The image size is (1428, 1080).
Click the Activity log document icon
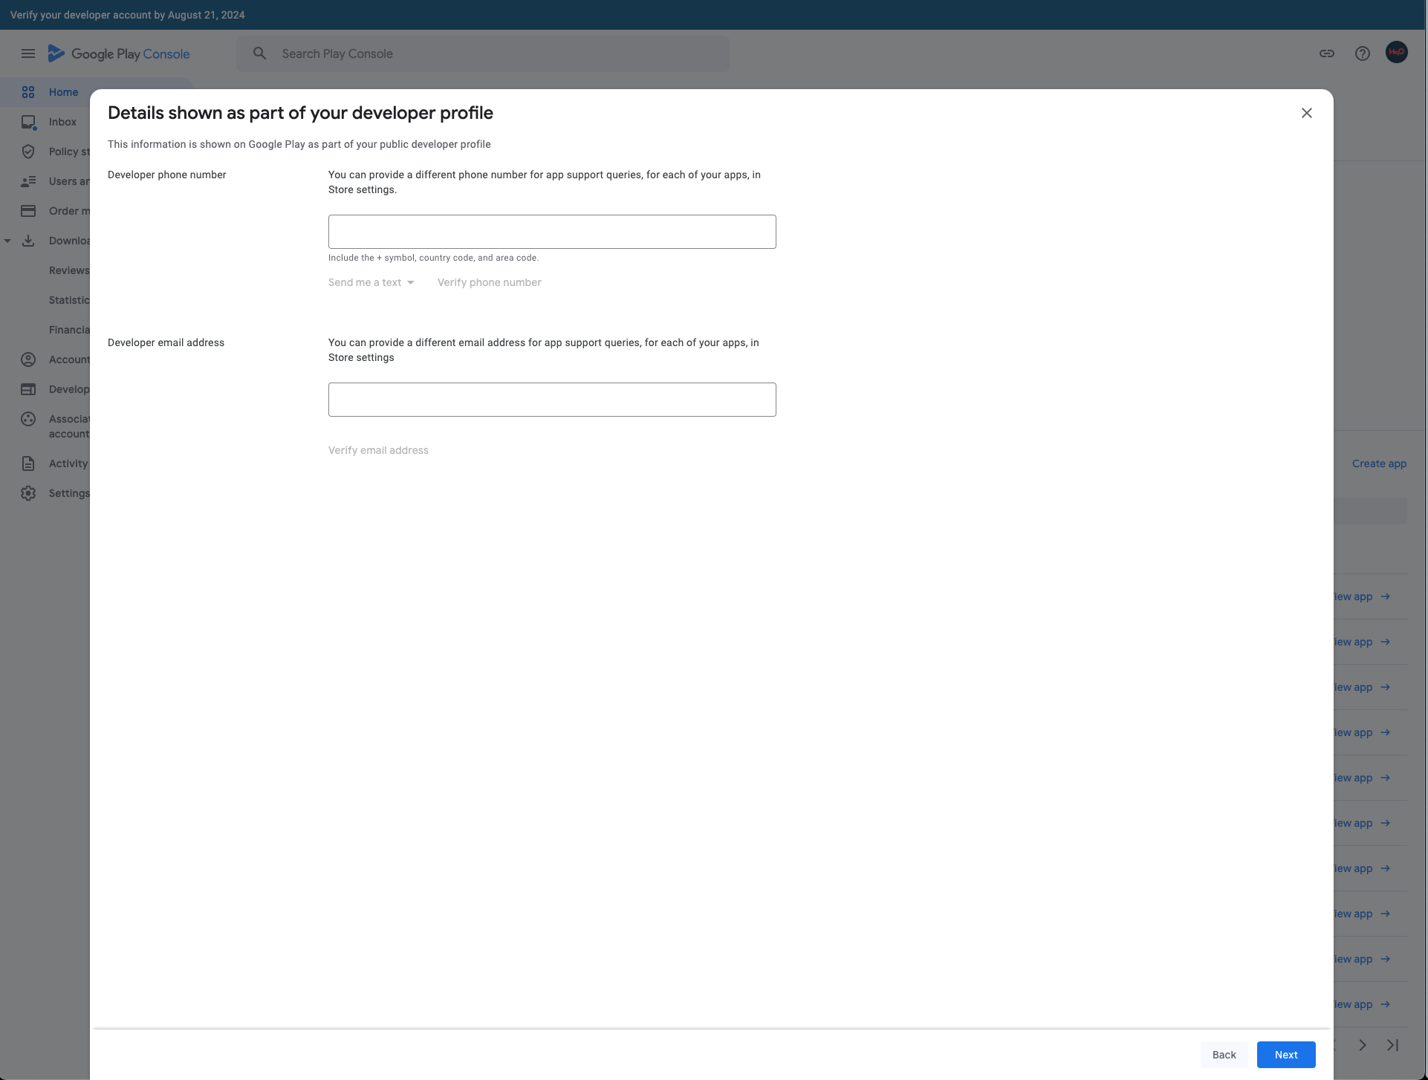28,463
